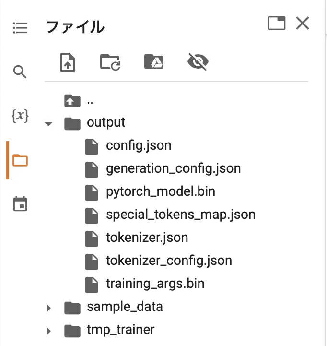Toggle showing hidden files
Screen dimensions: 327x346
198,61
